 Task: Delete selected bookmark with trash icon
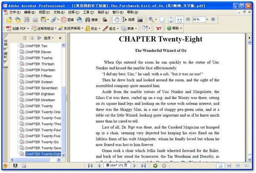(x=25, y=38)
